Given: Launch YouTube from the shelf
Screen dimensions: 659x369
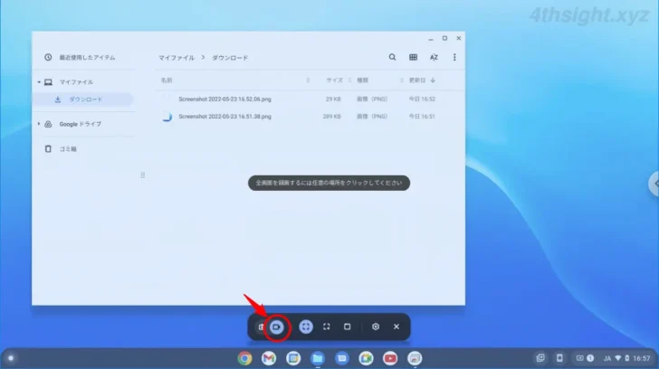Looking at the screenshot, I should [x=390, y=358].
